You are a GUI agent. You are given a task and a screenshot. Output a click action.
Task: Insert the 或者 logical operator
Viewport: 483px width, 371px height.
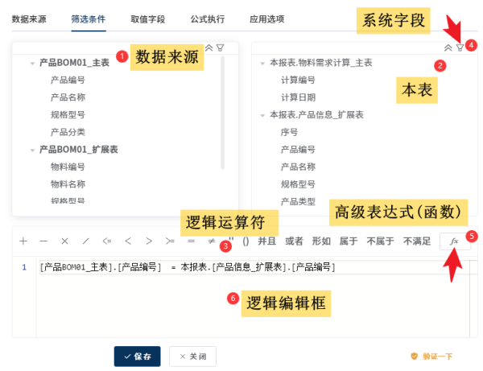coord(294,241)
